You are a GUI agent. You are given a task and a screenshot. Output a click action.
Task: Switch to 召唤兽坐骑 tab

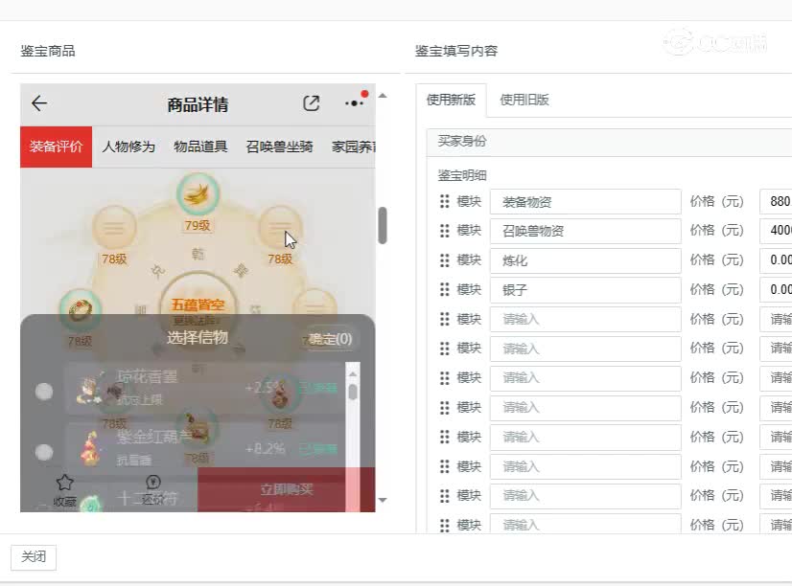(x=279, y=146)
